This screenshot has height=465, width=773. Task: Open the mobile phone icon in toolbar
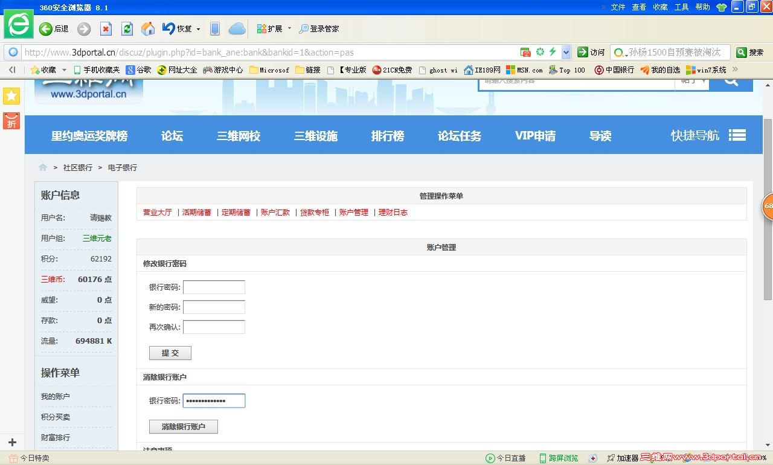[x=214, y=28]
